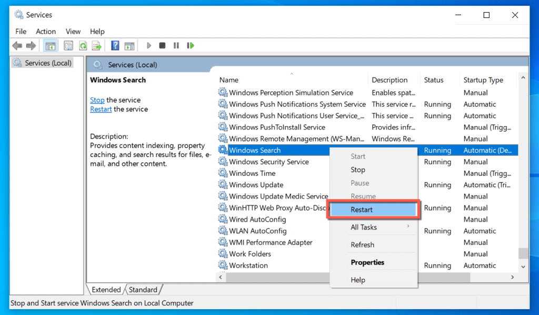The height and width of the screenshot is (315, 539).
Task: Open the View menu
Action: (73, 31)
